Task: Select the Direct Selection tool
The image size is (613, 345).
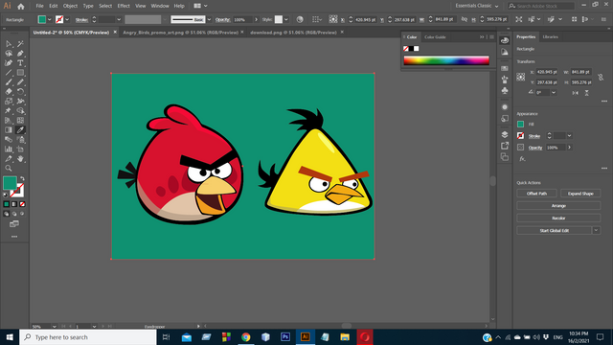Action: 9,44
